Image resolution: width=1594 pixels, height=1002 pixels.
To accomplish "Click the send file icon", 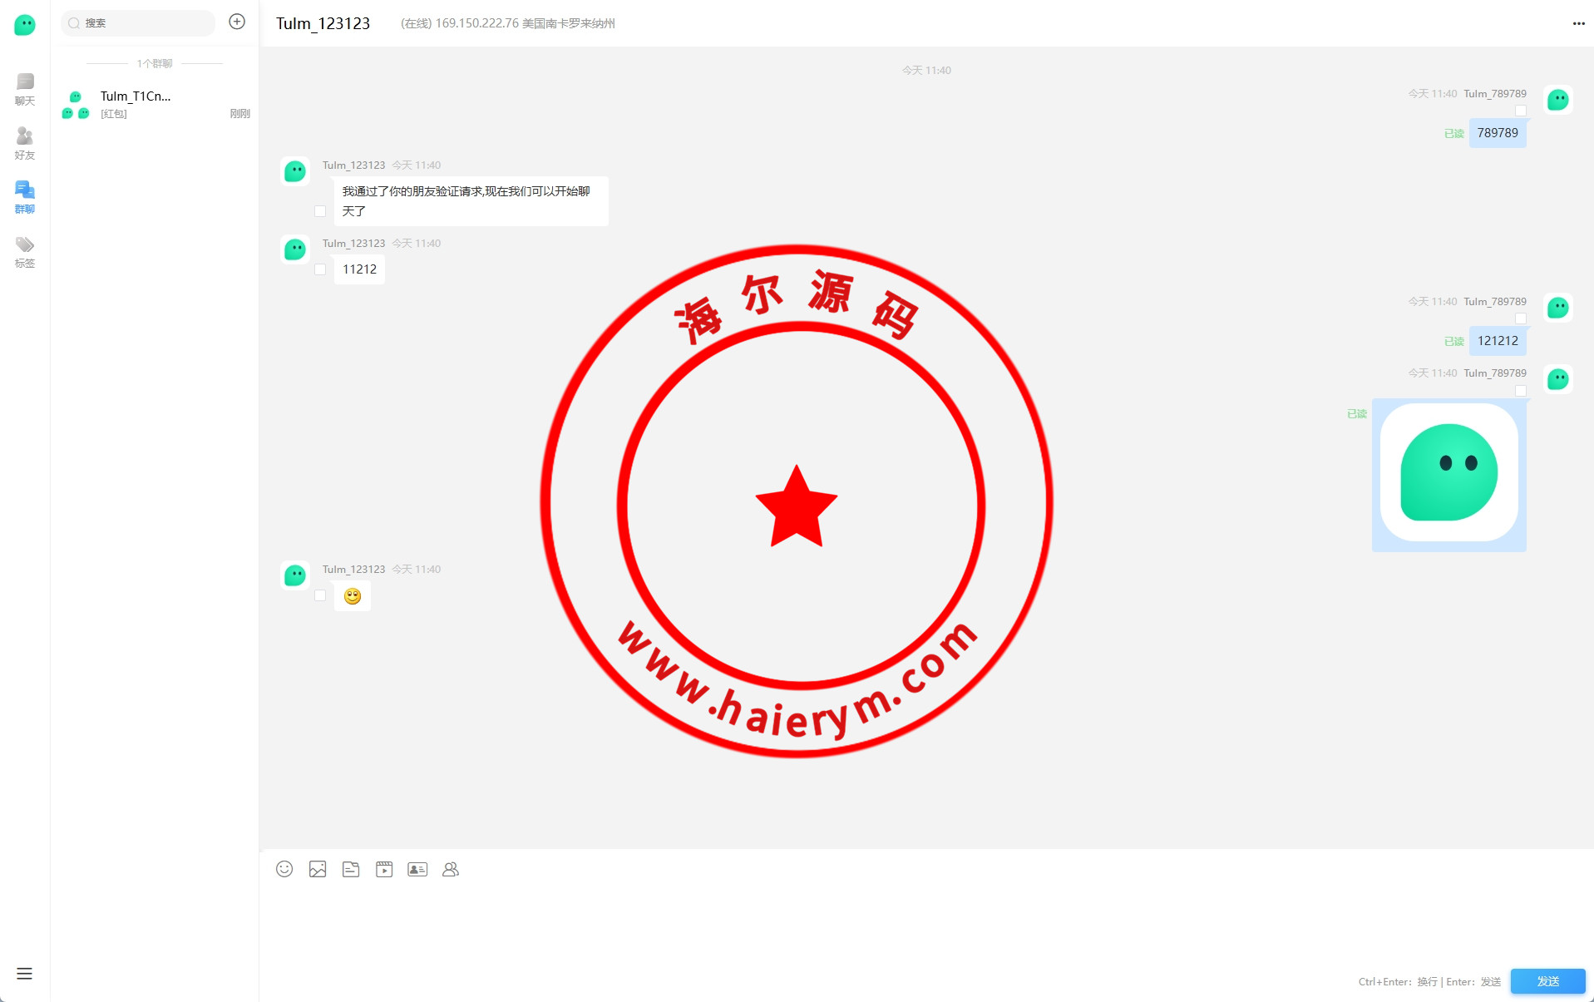I will coord(351,869).
